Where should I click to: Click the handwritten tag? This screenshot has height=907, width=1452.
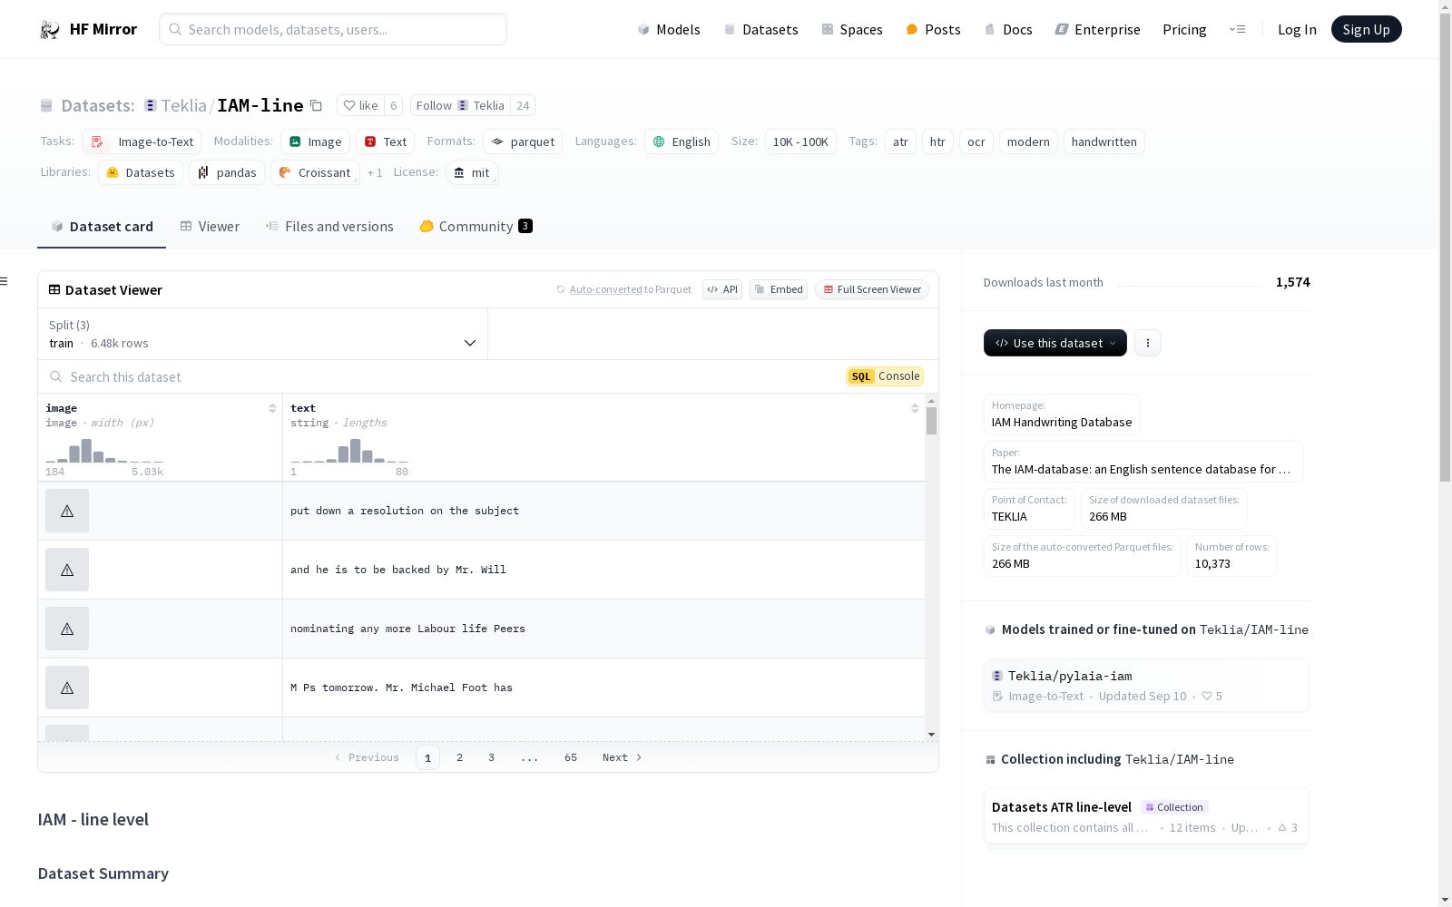click(1104, 141)
